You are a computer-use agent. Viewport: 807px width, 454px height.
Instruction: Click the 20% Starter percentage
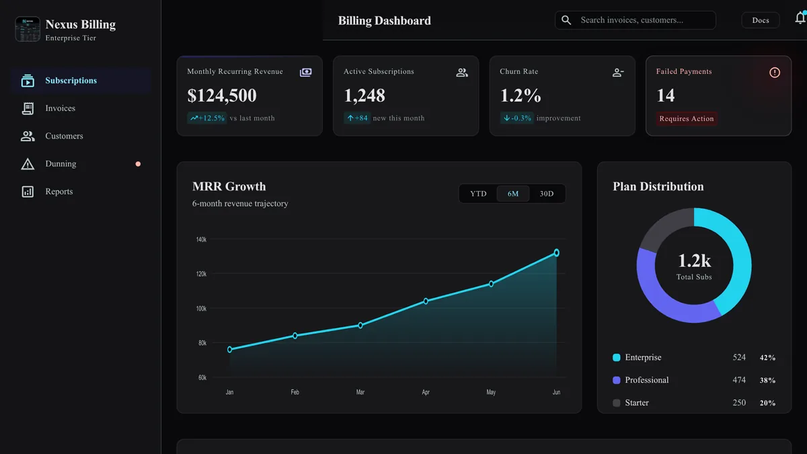(767, 404)
